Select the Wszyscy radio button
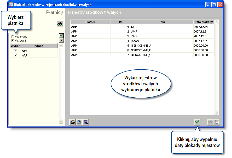Image resolution: width=232 pixels, height=158 pixels. 13,36
